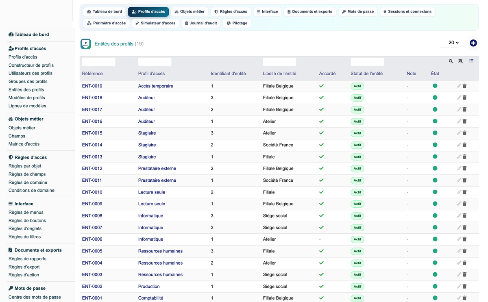Click the Accordé column header
Screen dimensions: 488x302
coord(327,74)
